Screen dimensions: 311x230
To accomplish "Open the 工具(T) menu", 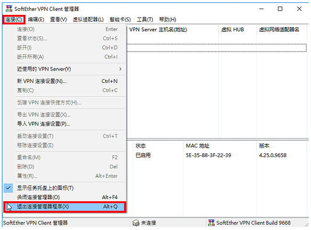I will [x=145, y=20].
